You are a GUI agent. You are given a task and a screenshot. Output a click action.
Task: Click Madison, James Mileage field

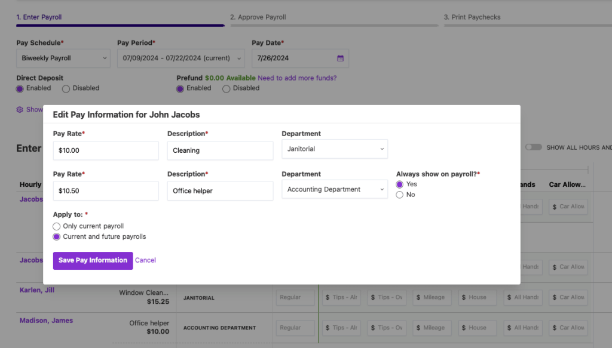pyautogui.click(x=432, y=328)
